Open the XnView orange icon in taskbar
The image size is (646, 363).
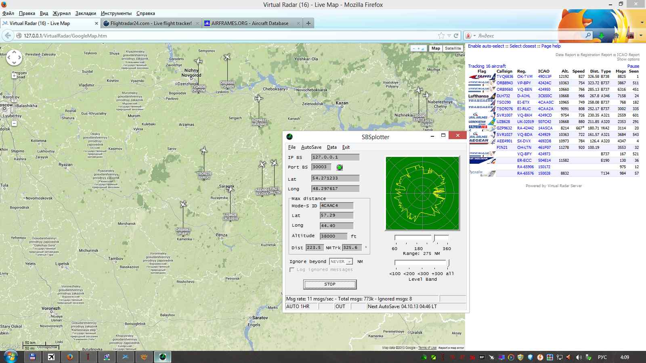pyautogui.click(x=144, y=357)
